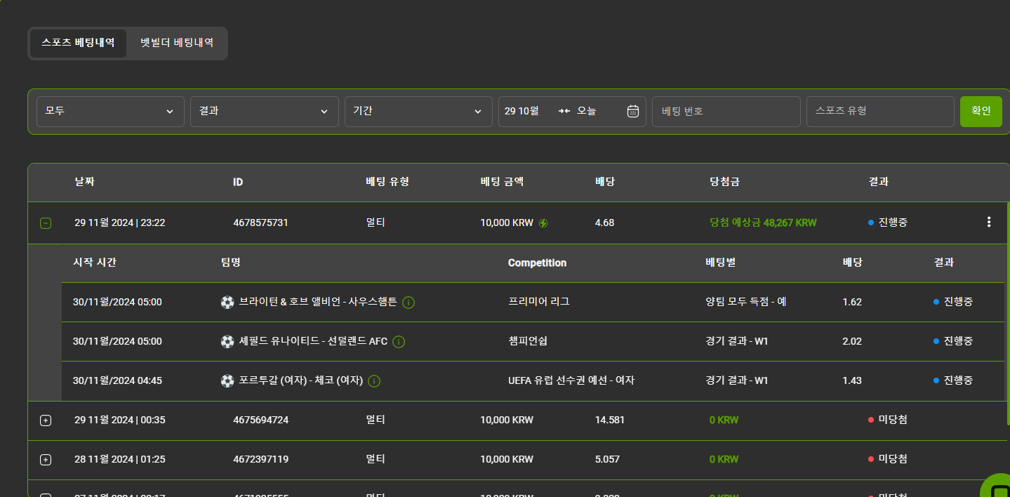The width and height of the screenshot is (1010, 497).
Task: Click info icon next to 포르투갈 (여자) match
Action: [x=374, y=381]
